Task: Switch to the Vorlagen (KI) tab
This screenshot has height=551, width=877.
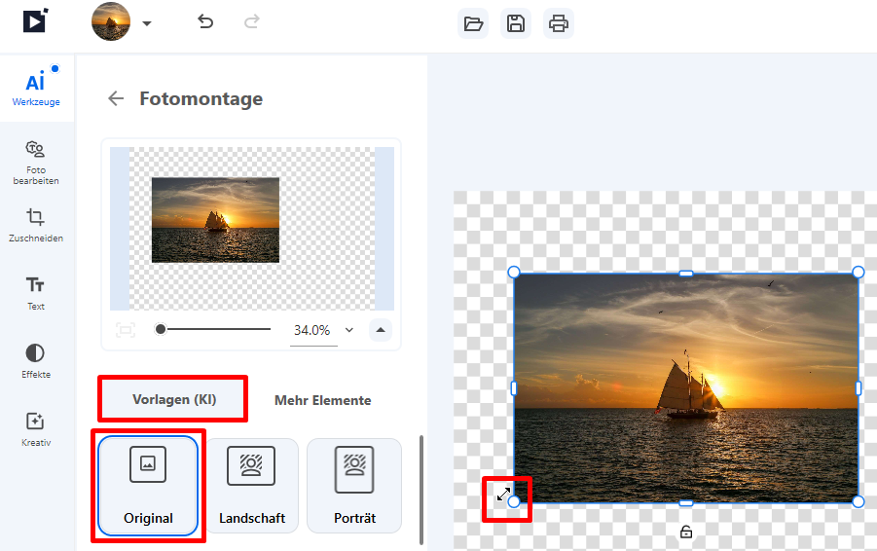Action: tap(174, 399)
